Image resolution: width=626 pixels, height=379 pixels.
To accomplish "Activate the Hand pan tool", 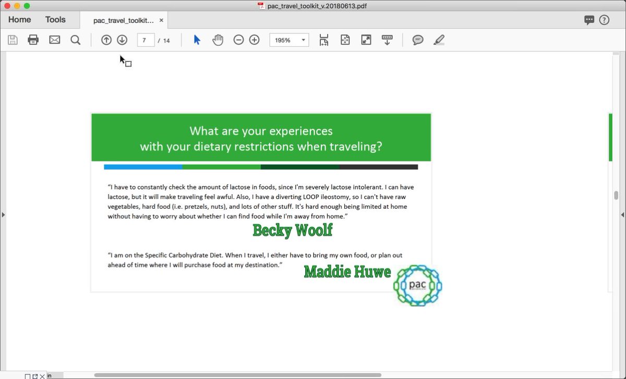I will click(x=218, y=40).
